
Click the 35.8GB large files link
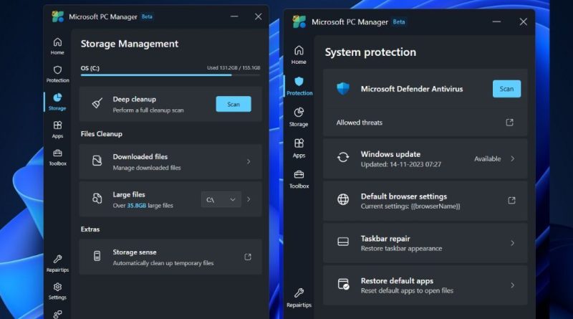(x=136, y=206)
